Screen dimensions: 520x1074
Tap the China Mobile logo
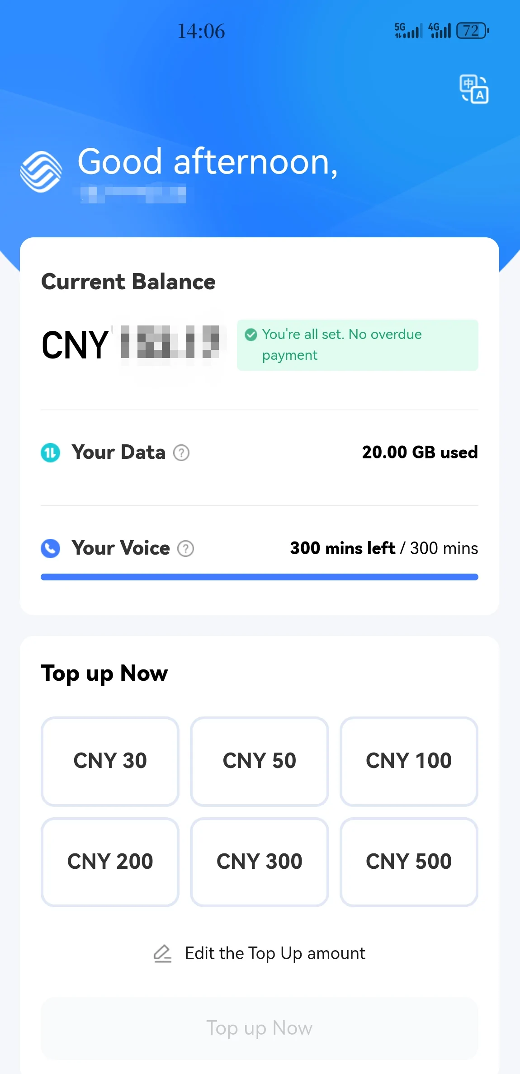click(41, 172)
